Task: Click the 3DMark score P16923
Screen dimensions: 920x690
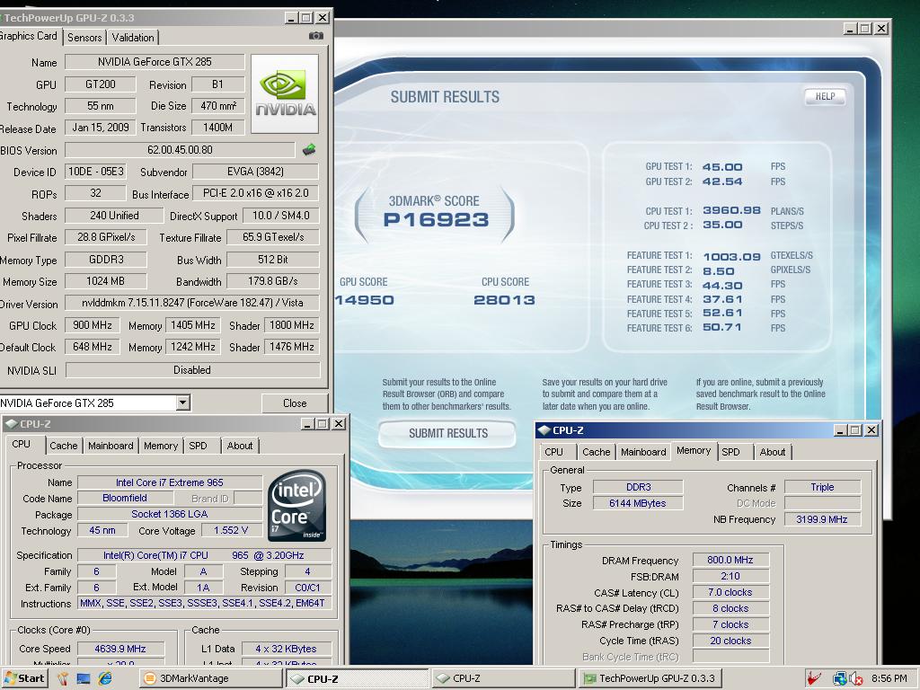Action: [436, 220]
